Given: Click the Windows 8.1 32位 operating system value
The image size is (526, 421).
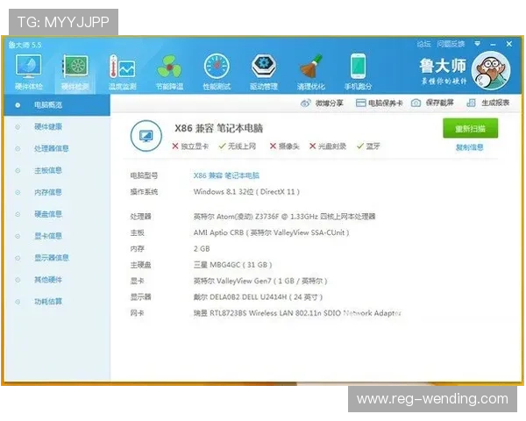Looking at the screenshot, I should (246, 192).
